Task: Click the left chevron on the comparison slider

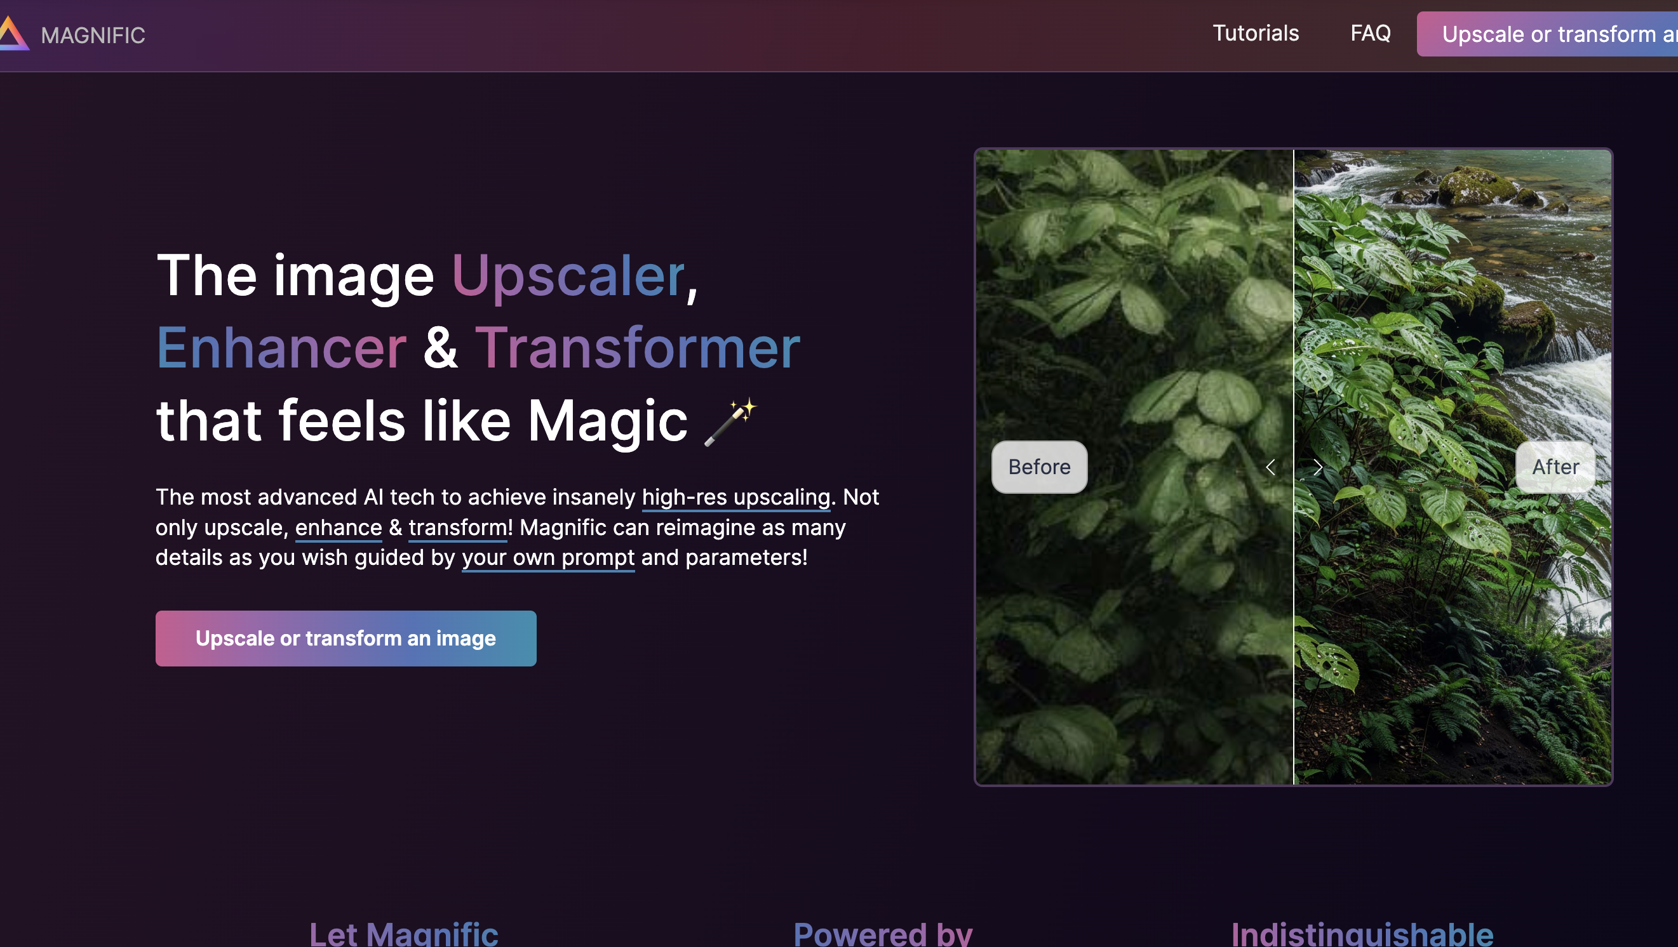Action: coord(1270,467)
